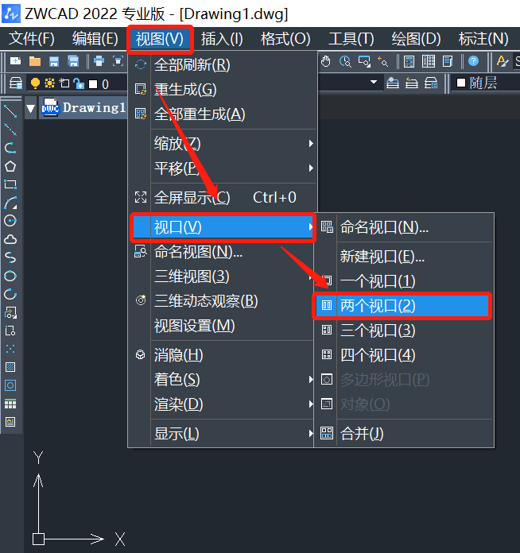Screen dimensions: 520x553
Task: Open the 格式(O) menu
Action: [x=285, y=38]
